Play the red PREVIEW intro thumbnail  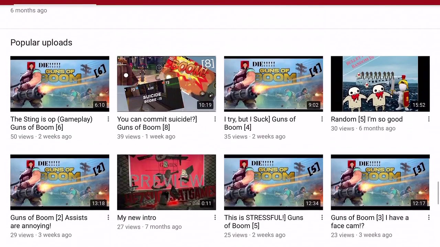pos(166,182)
